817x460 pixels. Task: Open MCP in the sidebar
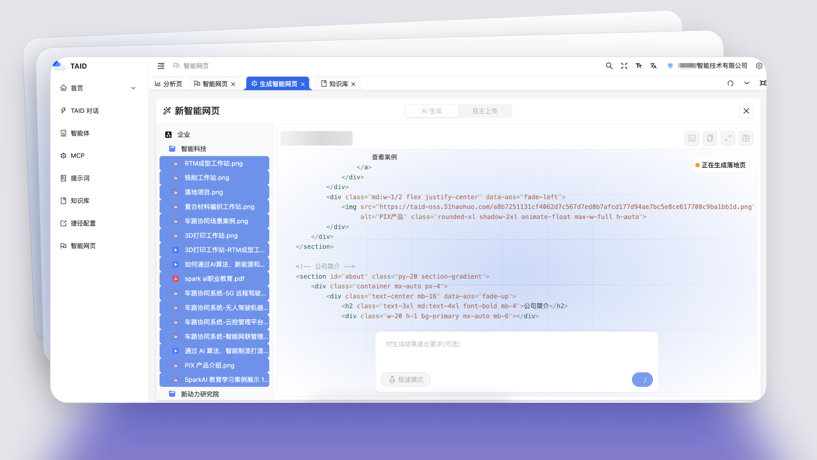click(77, 156)
